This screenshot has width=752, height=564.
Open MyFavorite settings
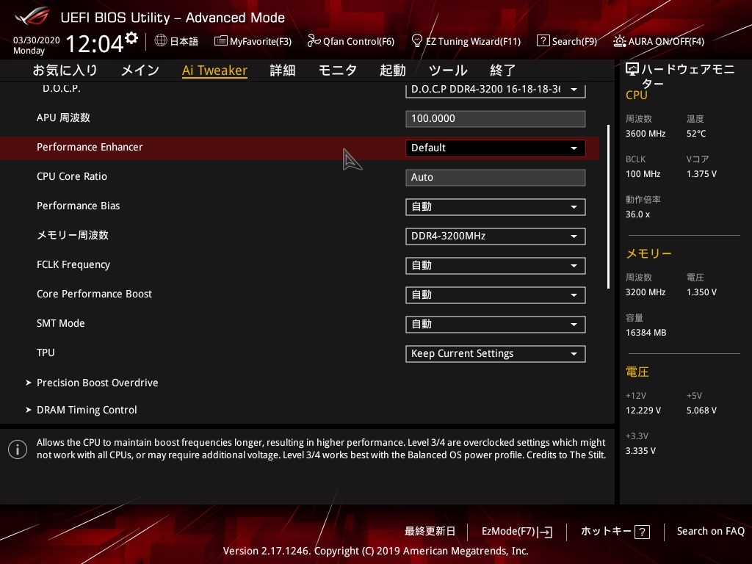(253, 41)
